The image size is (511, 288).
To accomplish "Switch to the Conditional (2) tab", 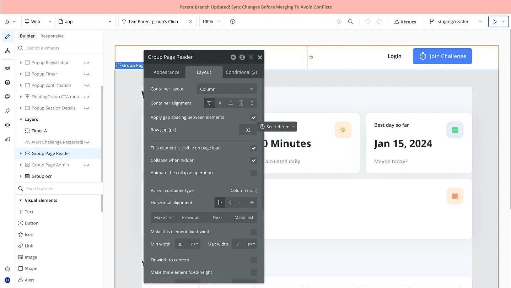I will (x=241, y=72).
